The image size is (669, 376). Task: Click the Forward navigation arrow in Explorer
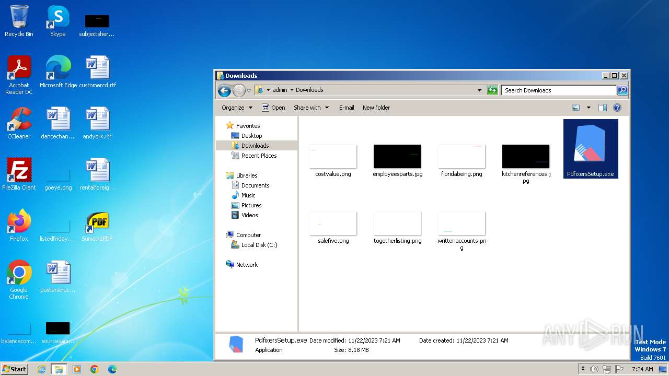(x=239, y=90)
